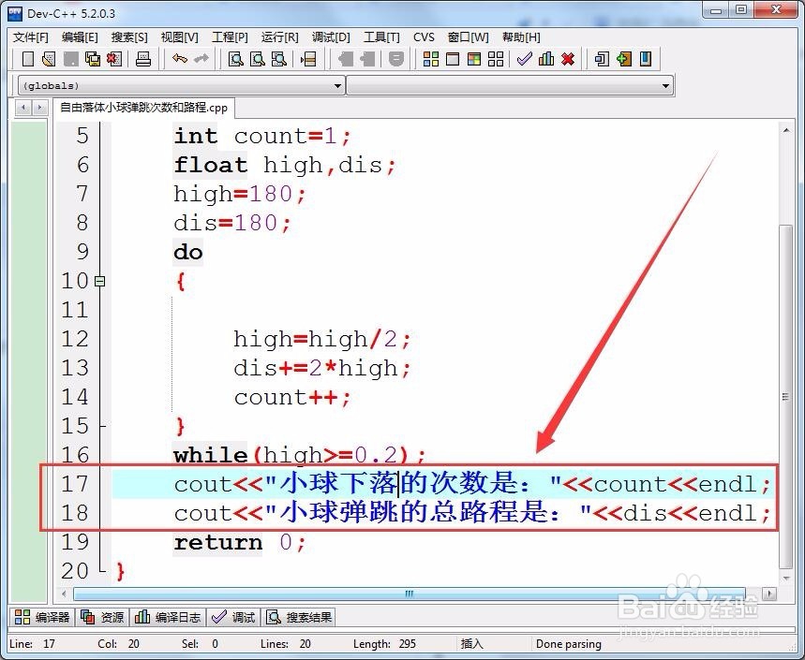The height and width of the screenshot is (660, 805).
Task: Click the horizontal scrollbar right arrow
Action: [x=768, y=594]
